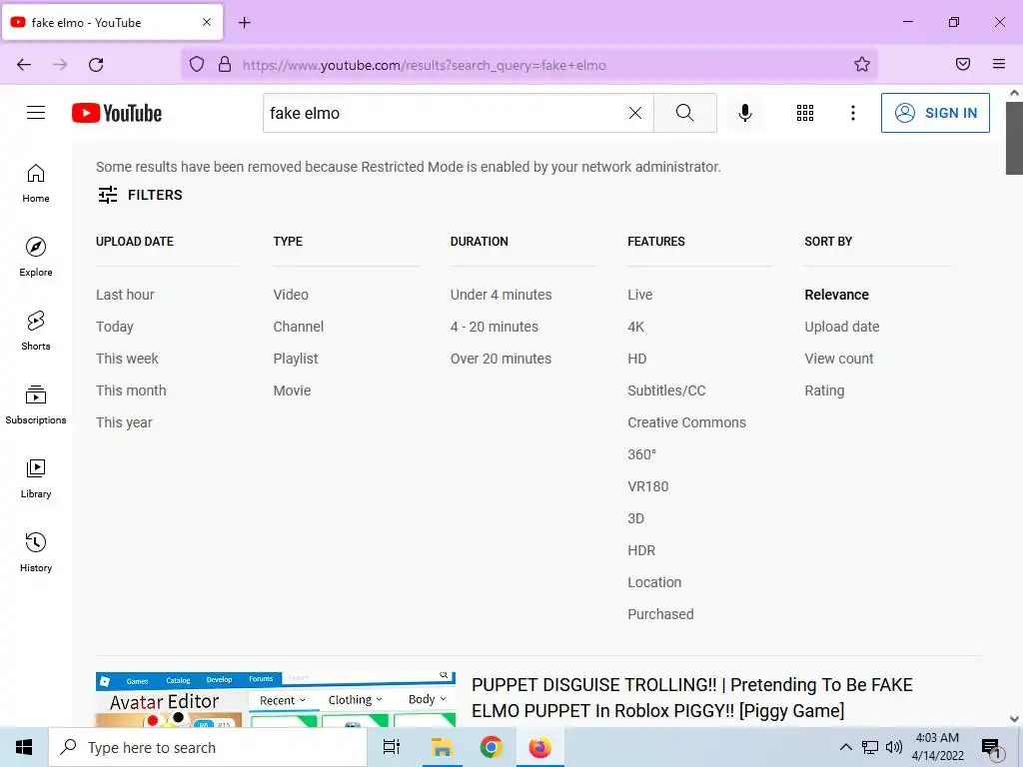Sort results by Rating
The image size is (1023, 767).
(824, 390)
